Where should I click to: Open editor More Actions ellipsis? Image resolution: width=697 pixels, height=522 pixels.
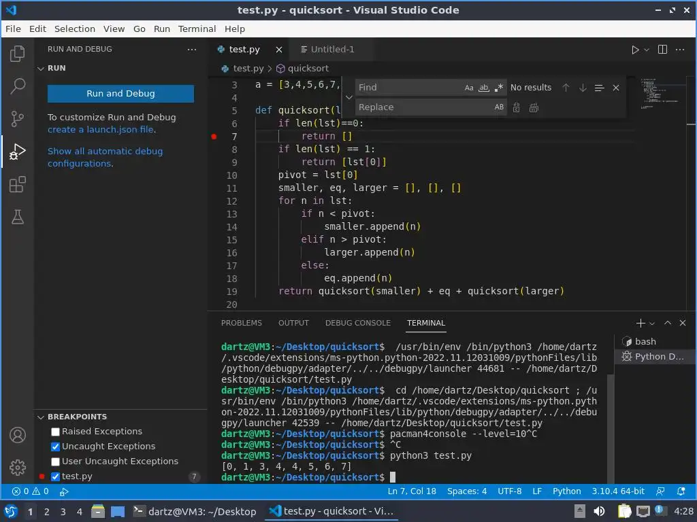(x=680, y=49)
